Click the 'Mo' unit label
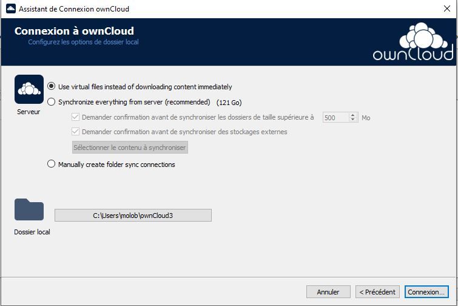Viewport: 458px width, 306px height. [366, 118]
